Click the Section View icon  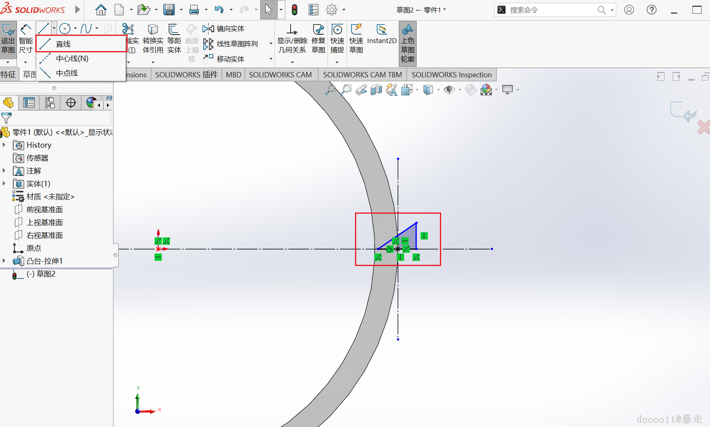tap(376, 90)
